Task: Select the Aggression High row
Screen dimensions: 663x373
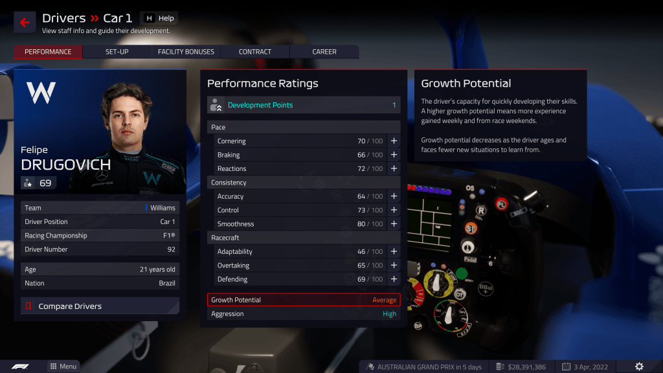Action: tap(304, 314)
